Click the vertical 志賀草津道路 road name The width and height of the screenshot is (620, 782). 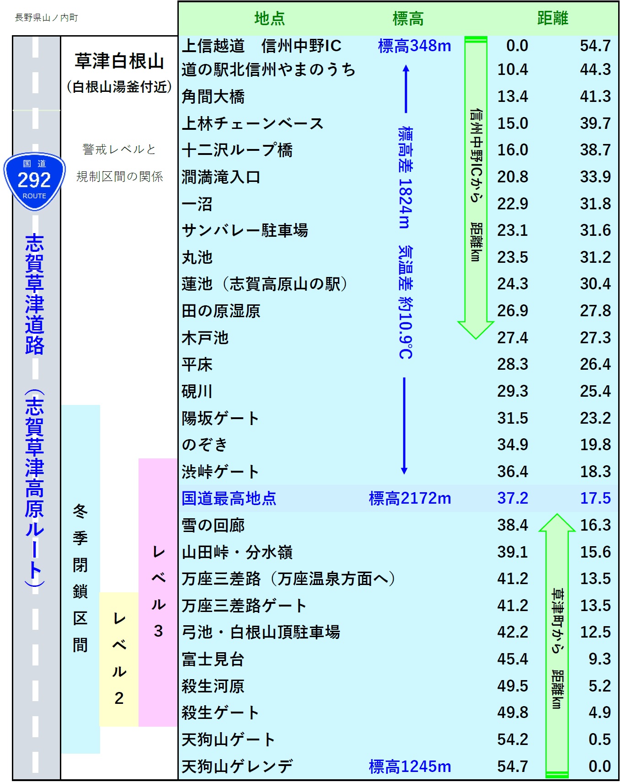pyautogui.click(x=34, y=295)
